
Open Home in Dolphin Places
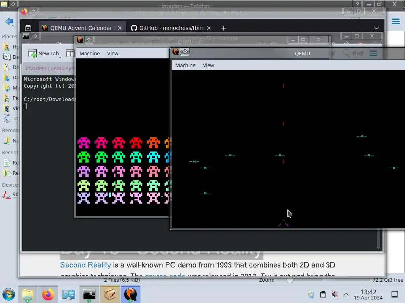pyautogui.click(x=10, y=47)
